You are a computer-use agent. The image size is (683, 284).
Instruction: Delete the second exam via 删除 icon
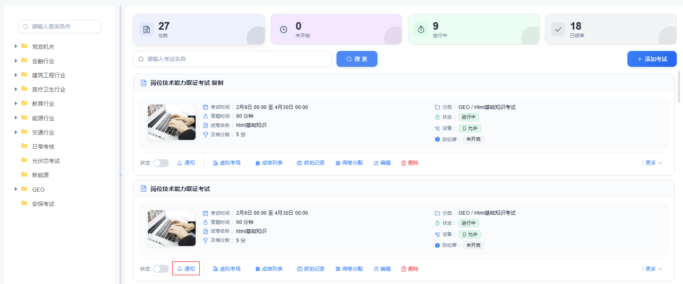[x=404, y=269]
